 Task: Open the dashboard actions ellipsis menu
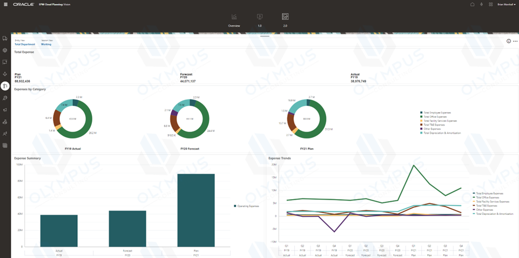pos(515,42)
